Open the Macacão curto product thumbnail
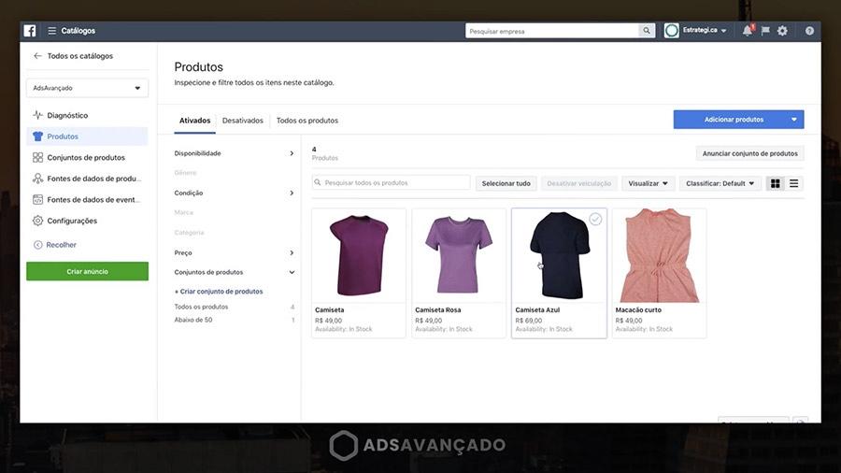 659,256
